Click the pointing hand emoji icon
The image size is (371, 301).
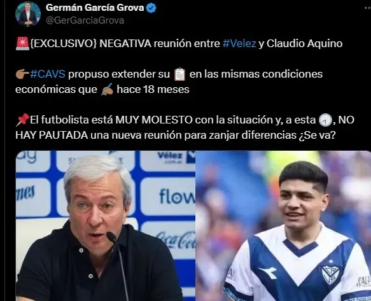[x=22, y=74]
